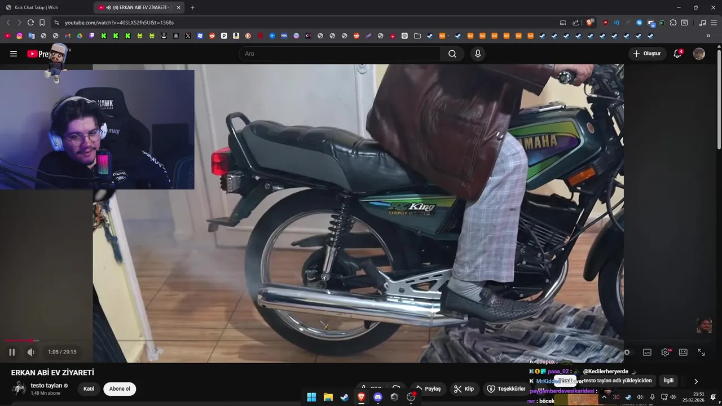Click the Oluştur create button
Viewport: 722px width, 406px height.
click(x=647, y=54)
